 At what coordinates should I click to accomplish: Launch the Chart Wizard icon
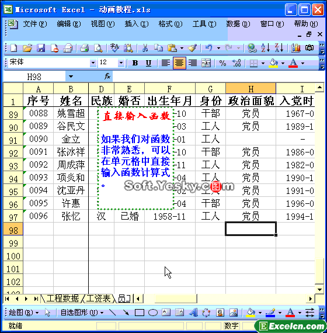pos(296,48)
